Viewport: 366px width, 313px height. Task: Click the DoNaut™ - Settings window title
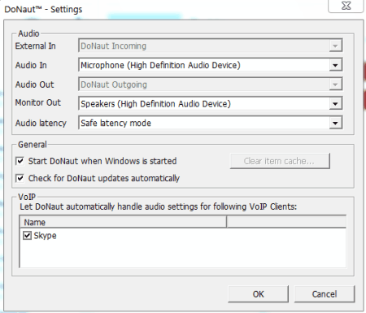[43, 10]
